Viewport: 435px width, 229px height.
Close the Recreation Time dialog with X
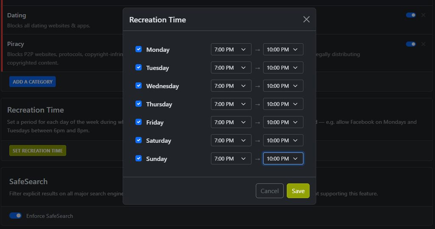click(306, 20)
